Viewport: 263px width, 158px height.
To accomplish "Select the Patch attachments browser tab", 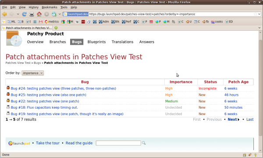I will [x=27, y=28].
